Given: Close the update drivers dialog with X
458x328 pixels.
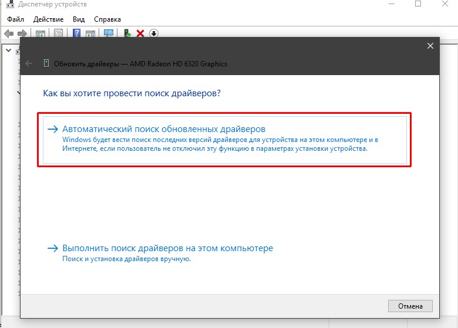Looking at the screenshot, I should click(x=430, y=46).
